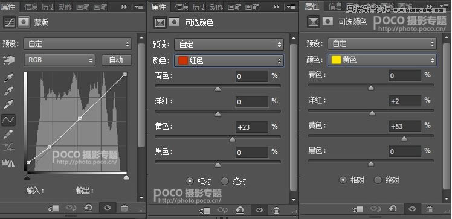The height and width of the screenshot is (219, 452).
Task: Click 黄色 value field showing +23
Action: [252, 127]
